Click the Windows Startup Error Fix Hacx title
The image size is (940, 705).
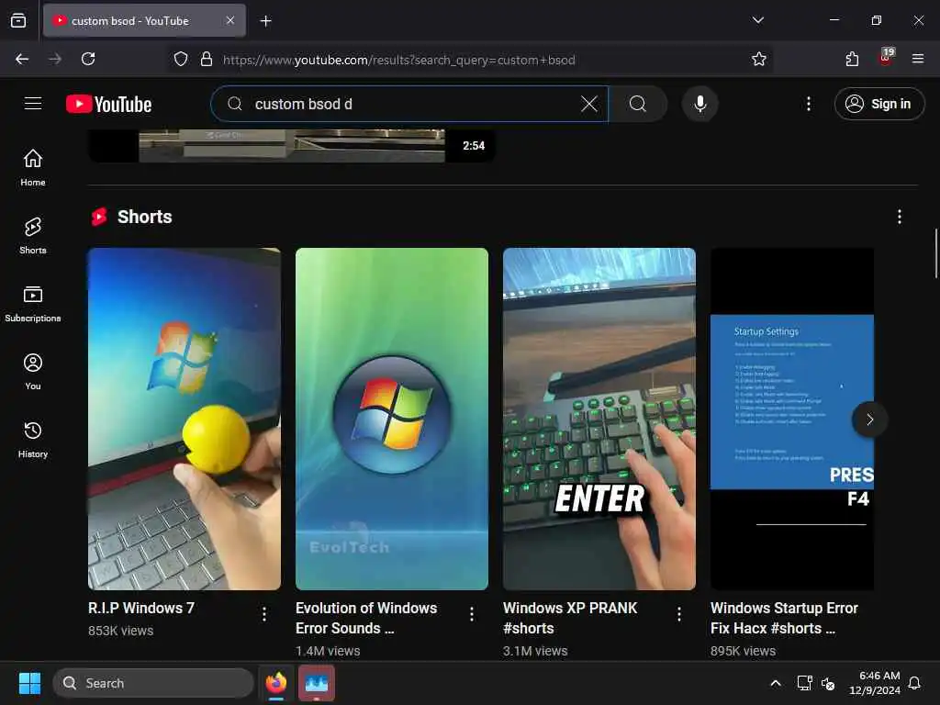click(784, 618)
